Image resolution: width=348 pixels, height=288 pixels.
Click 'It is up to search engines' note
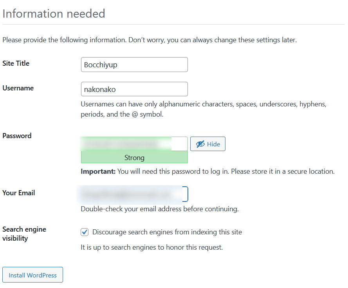point(152,247)
